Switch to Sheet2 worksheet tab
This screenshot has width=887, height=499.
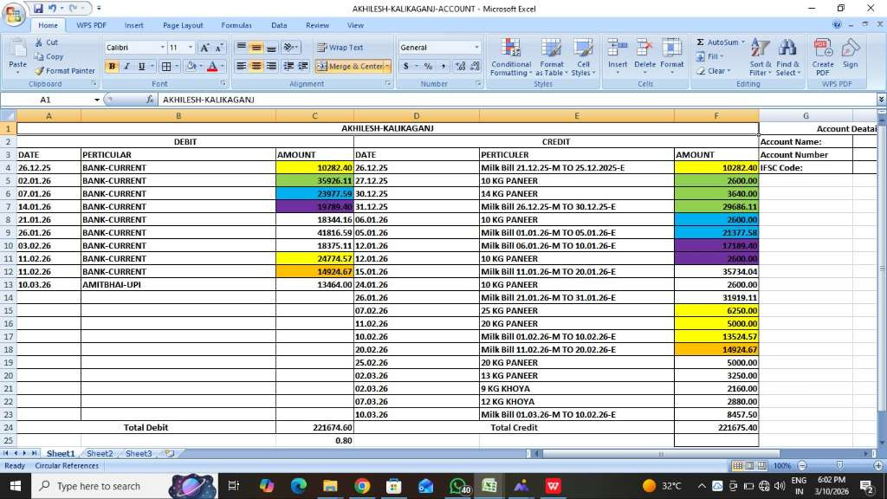coord(100,453)
